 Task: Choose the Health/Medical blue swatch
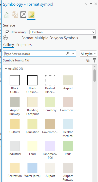pyautogui.click(x=68, y=124)
